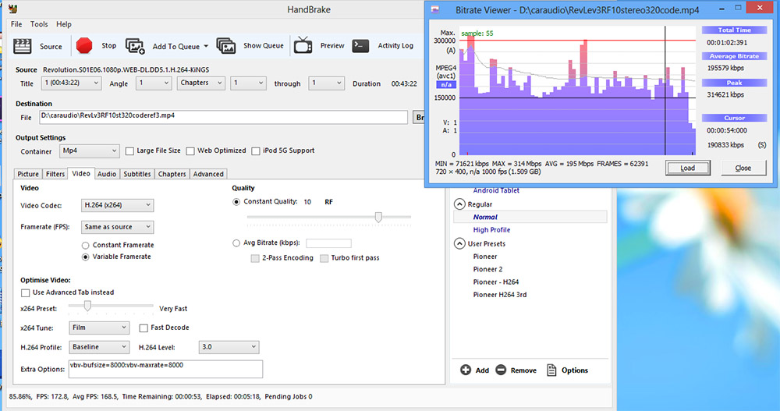
Task: Open Add To Queue dropdown arrow
Action: [205, 46]
